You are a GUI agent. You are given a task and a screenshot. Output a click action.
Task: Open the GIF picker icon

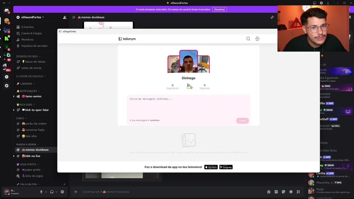[x=276, y=192]
